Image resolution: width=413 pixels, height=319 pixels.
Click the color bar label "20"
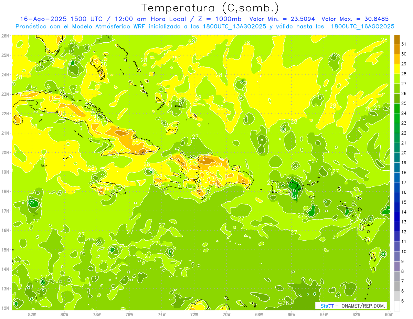click(404, 153)
